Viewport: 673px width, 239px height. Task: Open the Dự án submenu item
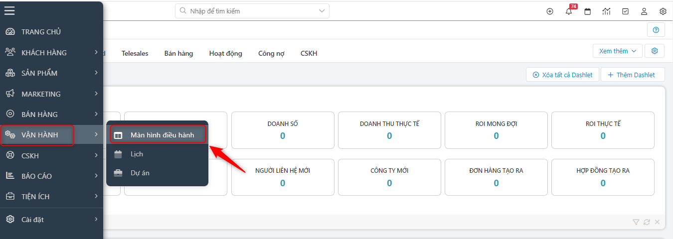[x=140, y=173]
